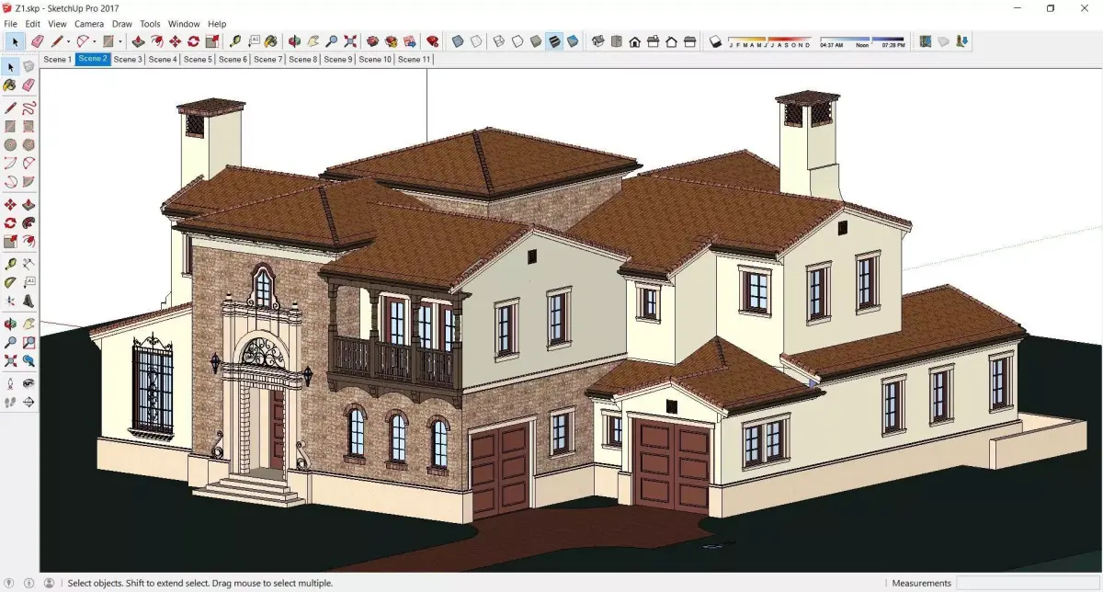This screenshot has width=1103, height=592.
Task: Click the geo-location status bar icon
Action: point(10,583)
